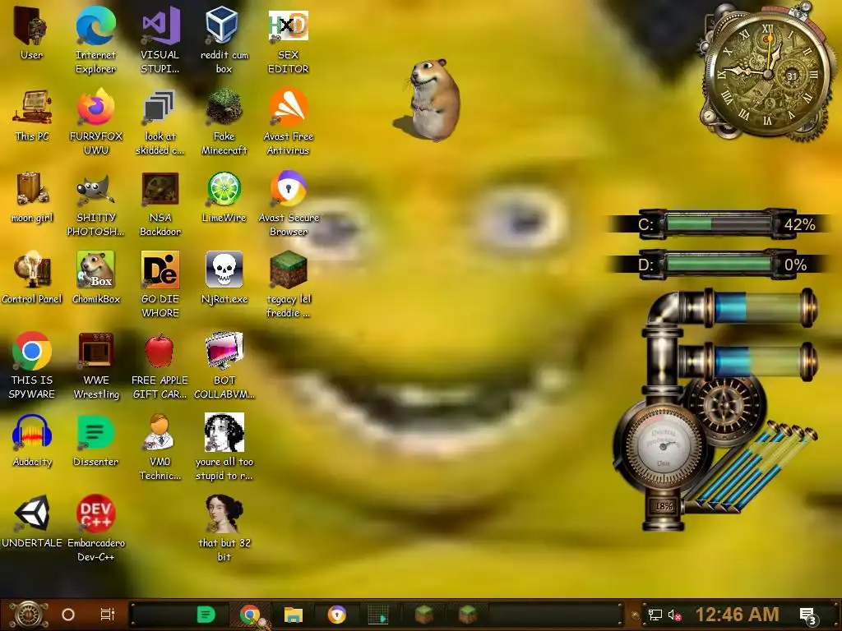This screenshot has height=631, width=842.
Task: Switch to Avast Secure Browser in the taskbar
Action: [336, 615]
